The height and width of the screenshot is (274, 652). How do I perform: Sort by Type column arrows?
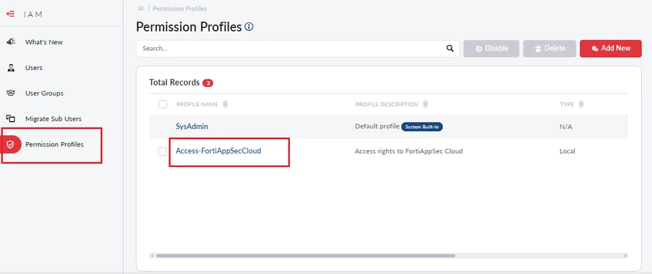(x=581, y=104)
